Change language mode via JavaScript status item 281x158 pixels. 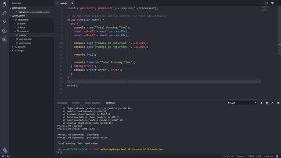point(268,156)
